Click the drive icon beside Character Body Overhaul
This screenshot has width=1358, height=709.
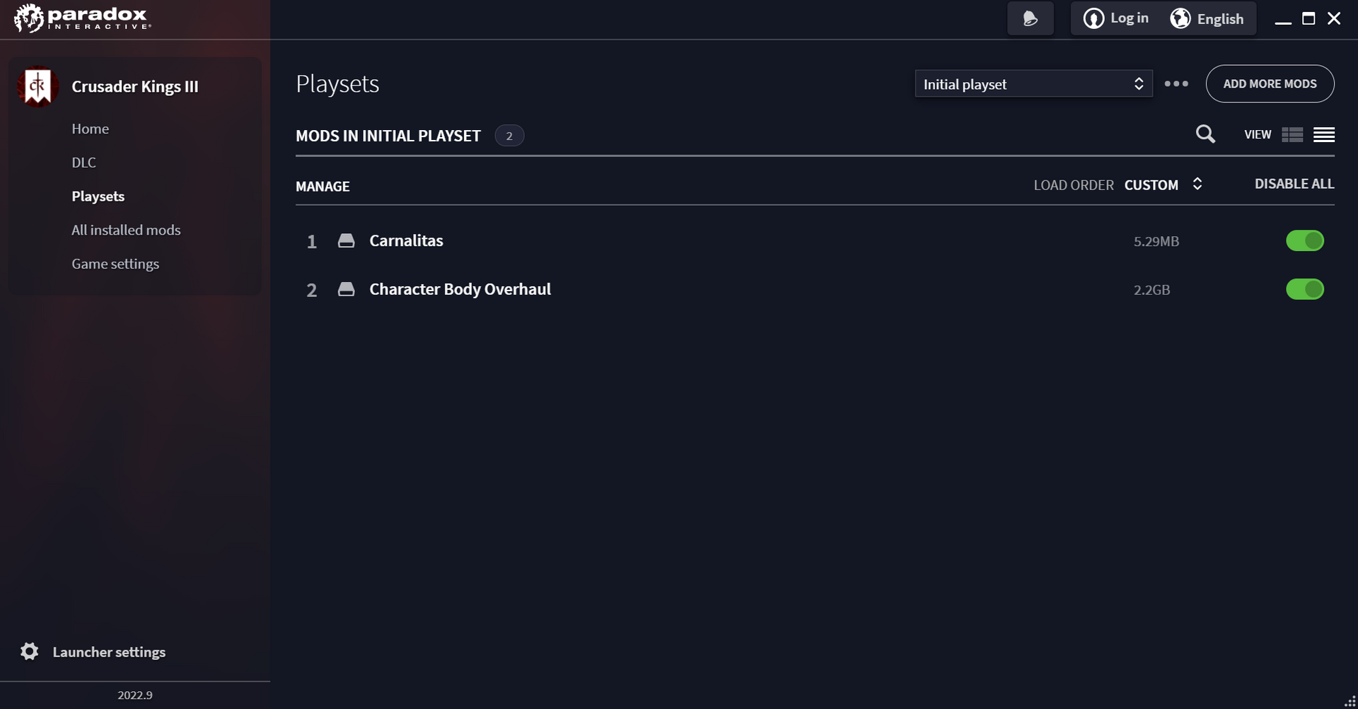tap(346, 289)
